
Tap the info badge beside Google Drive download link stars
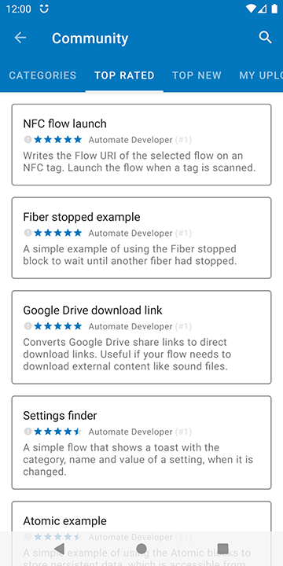point(28,326)
